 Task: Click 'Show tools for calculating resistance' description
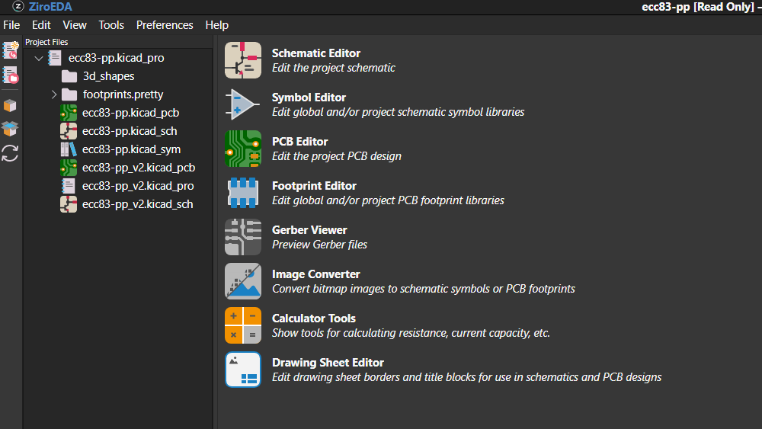tap(411, 333)
